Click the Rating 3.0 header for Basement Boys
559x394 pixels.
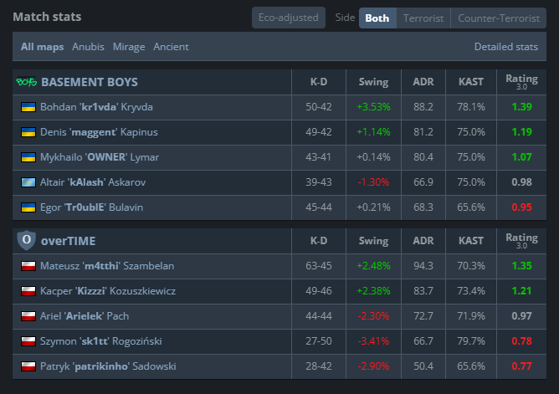521,82
